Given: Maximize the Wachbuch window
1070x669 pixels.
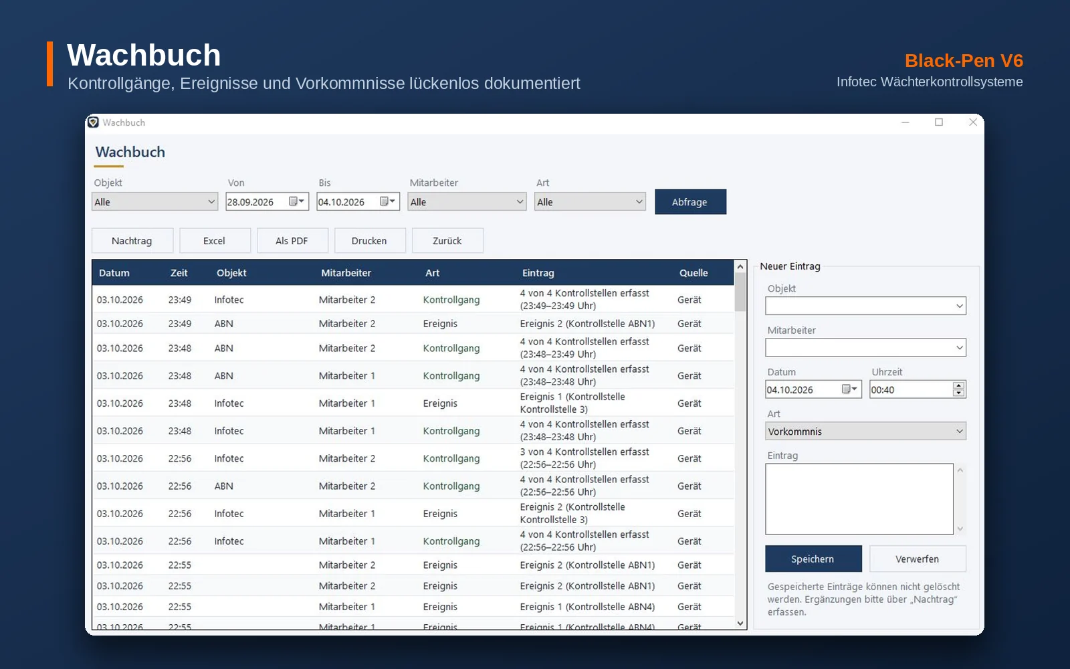Looking at the screenshot, I should point(939,122).
